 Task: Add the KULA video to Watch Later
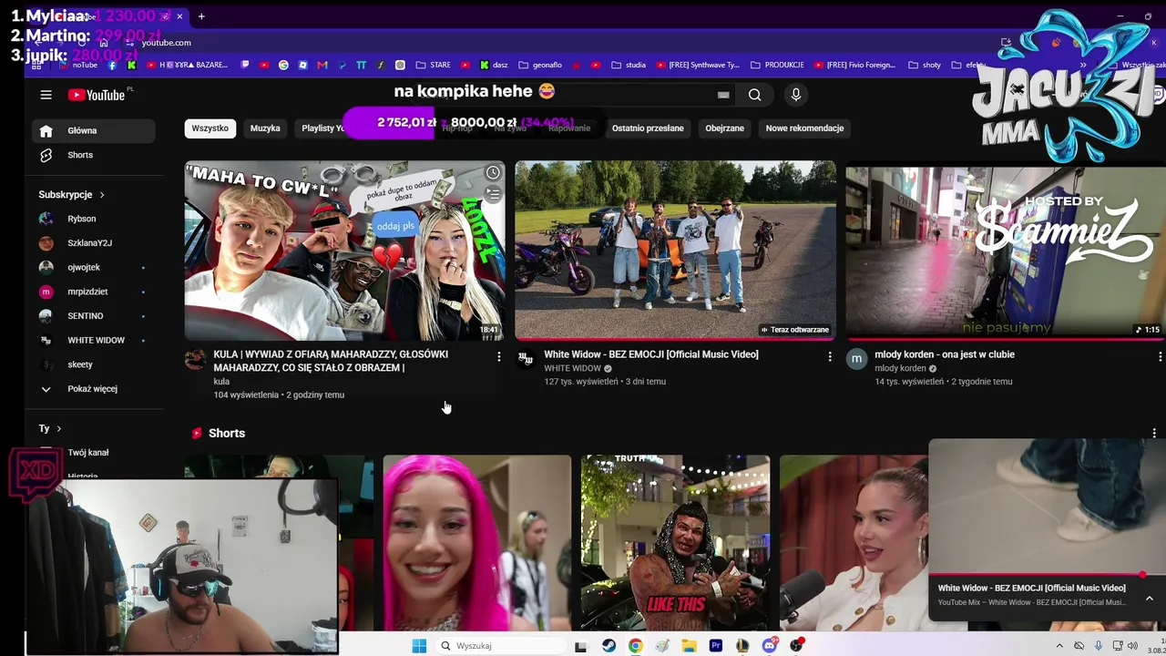(493, 173)
